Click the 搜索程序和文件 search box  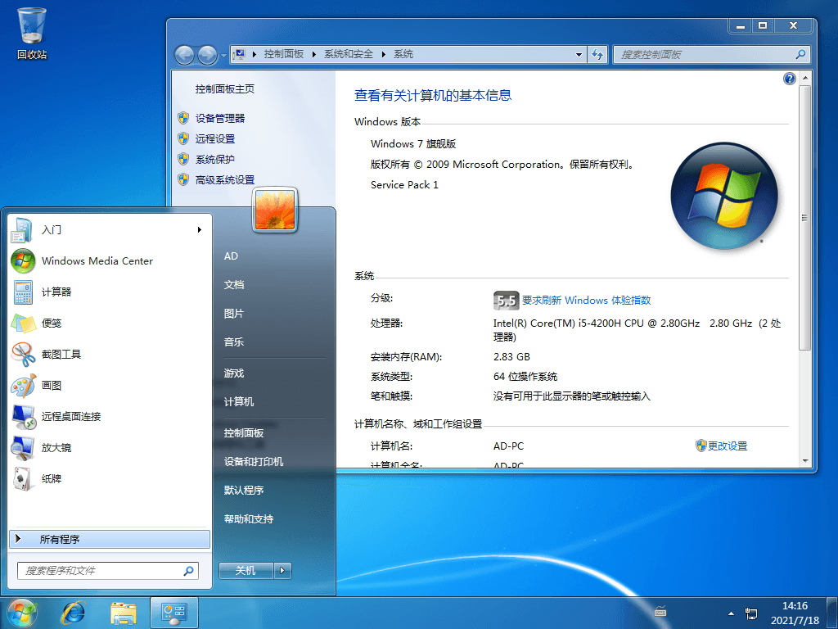coord(108,571)
